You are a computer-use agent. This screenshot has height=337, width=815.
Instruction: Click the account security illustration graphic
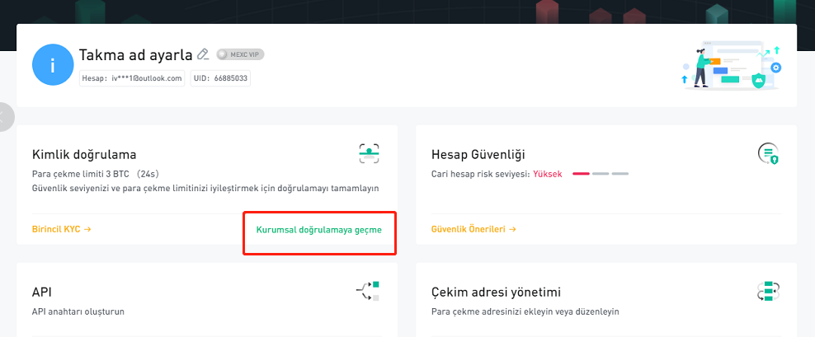click(x=732, y=65)
